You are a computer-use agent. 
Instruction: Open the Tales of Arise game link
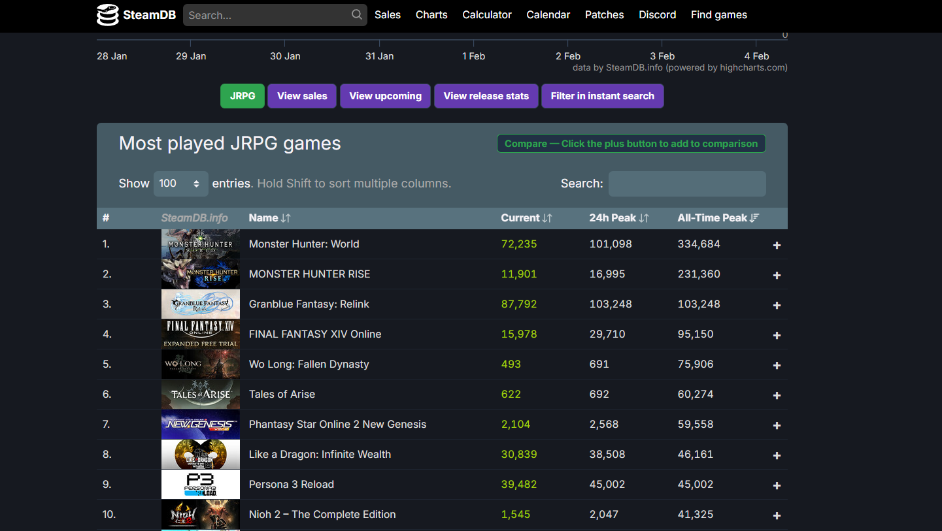(x=282, y=394)
